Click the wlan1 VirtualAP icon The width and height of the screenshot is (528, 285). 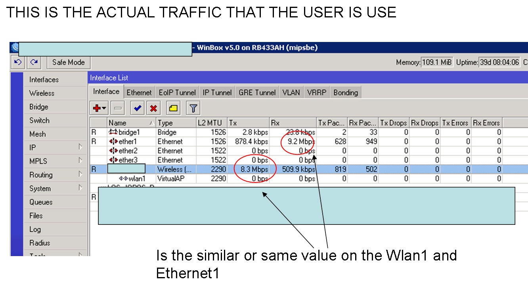[x=123, y=179]
